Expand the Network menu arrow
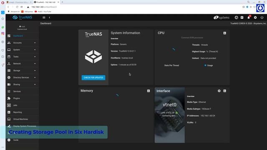This screenshot has height=150, width=267. click(x=35, y=64)
